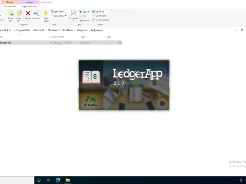
Task: Click the Move to folder icon
Action: (x=11, y=13)
